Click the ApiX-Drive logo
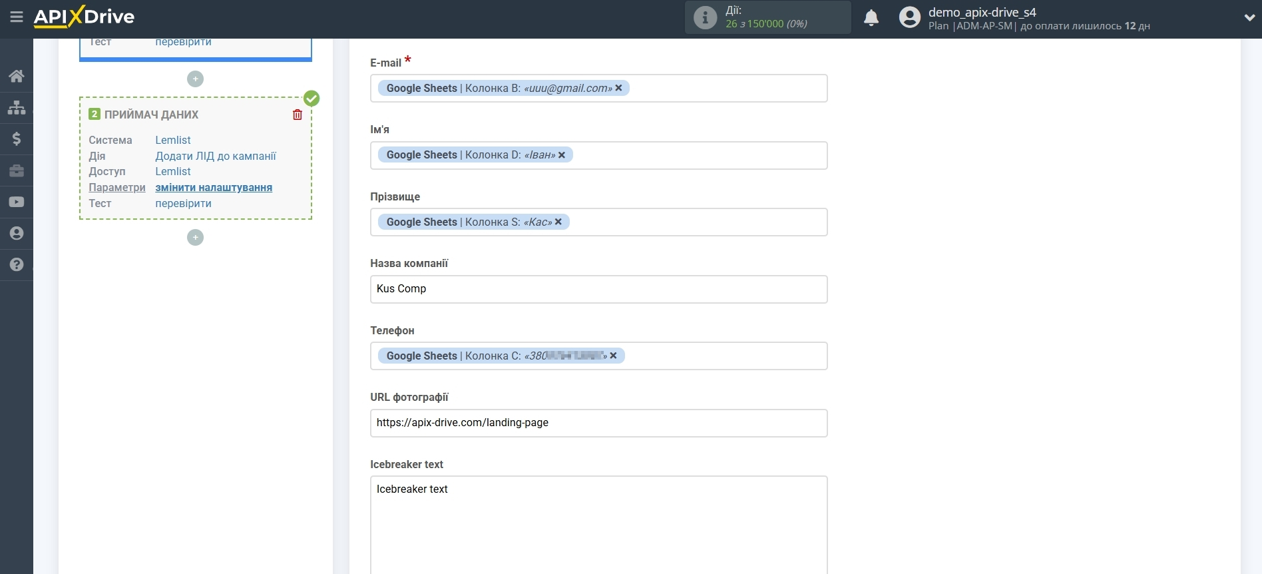The image size is (1262, 574). (84, 17)
